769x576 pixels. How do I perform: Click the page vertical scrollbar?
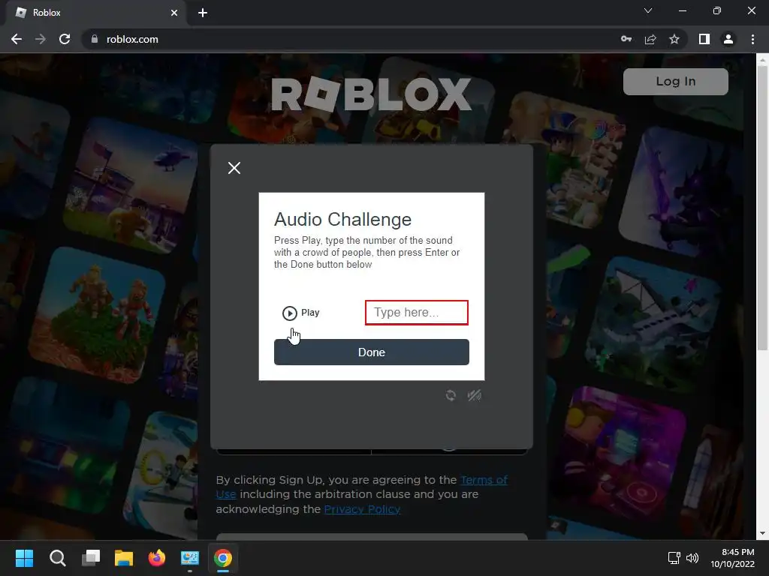tap(762, 208)
